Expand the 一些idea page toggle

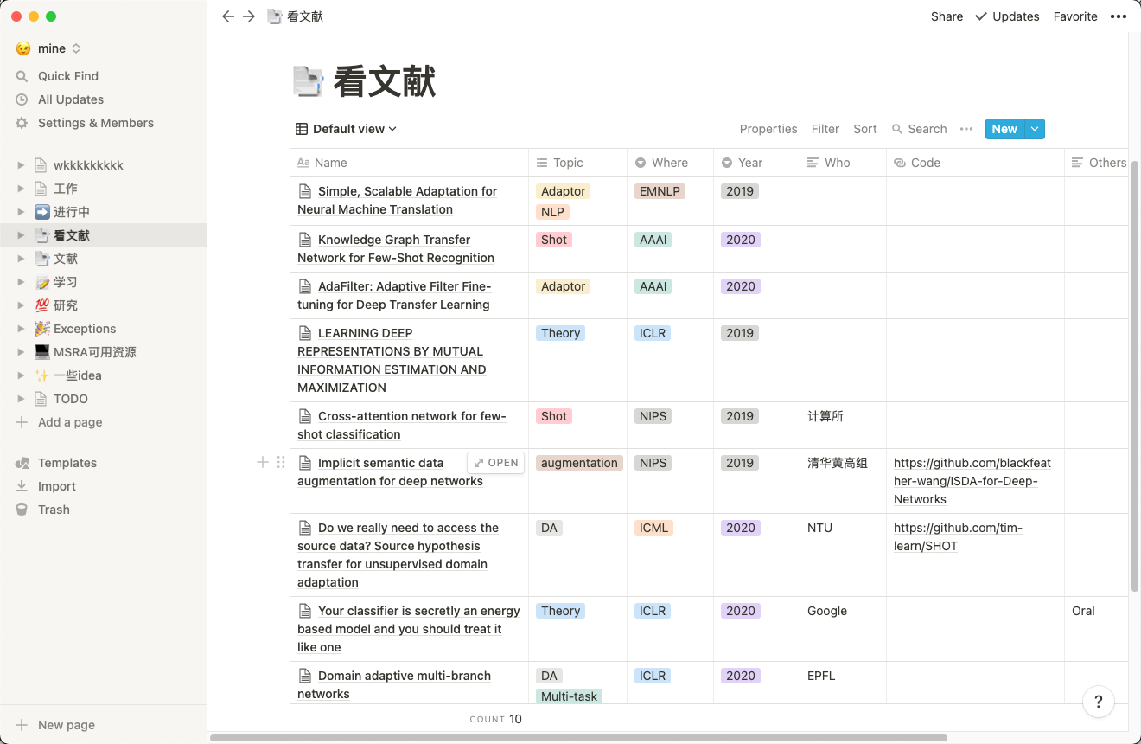pyautogui.click(x=22, y=375)
